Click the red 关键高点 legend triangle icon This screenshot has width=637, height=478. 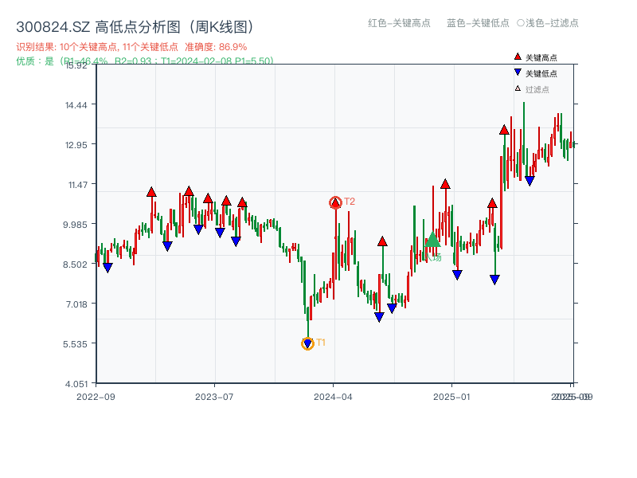click(x=518, y=57)
